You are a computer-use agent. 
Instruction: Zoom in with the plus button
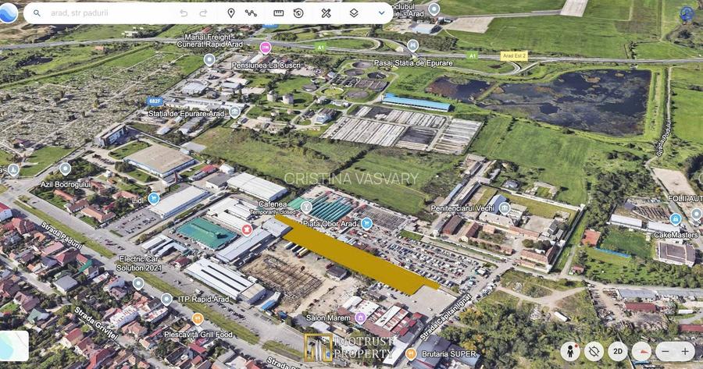685,351
